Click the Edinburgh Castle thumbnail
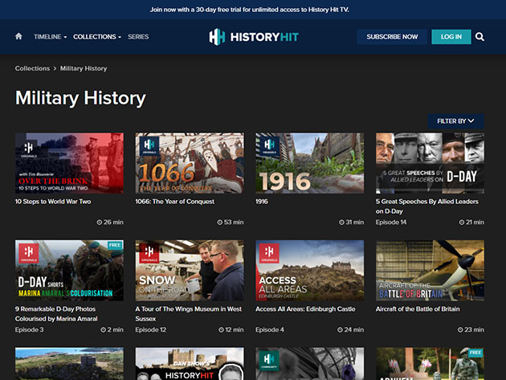 [310, 270]
